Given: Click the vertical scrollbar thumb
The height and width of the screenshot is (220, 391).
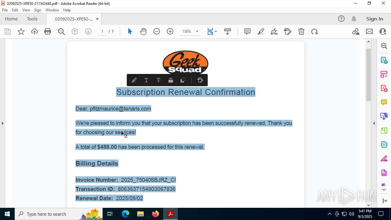Looking at the screenshot, I should [x=368, y=75].
